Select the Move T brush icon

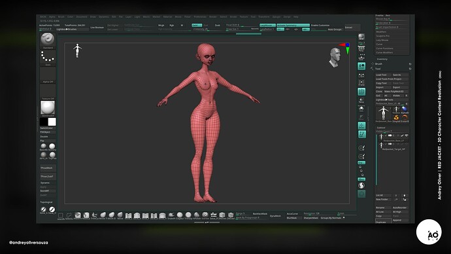point(103,215)
